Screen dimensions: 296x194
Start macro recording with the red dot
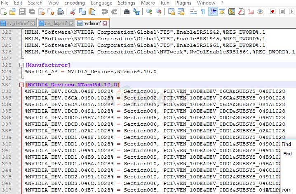coord(273,12)
